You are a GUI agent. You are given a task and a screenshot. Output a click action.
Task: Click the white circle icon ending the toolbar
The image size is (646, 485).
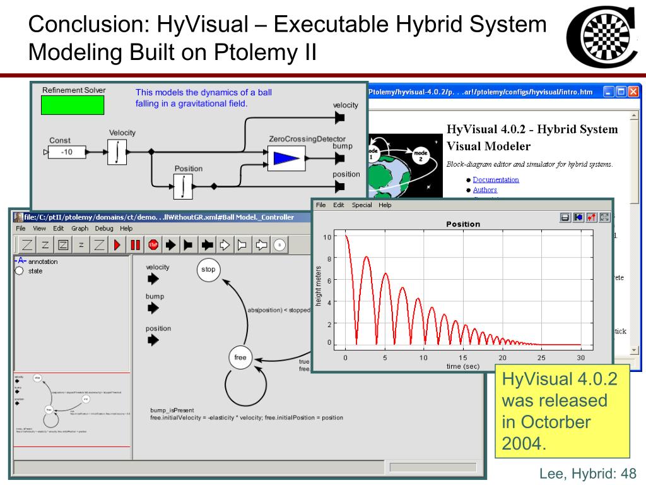(279, 245)
